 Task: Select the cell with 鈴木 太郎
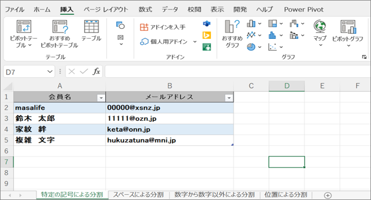(x=59, y=119)
